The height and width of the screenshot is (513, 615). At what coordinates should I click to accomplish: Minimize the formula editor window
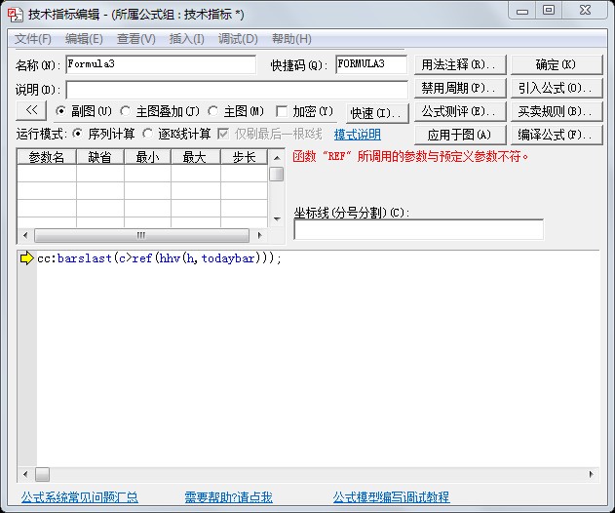[522, 11]
